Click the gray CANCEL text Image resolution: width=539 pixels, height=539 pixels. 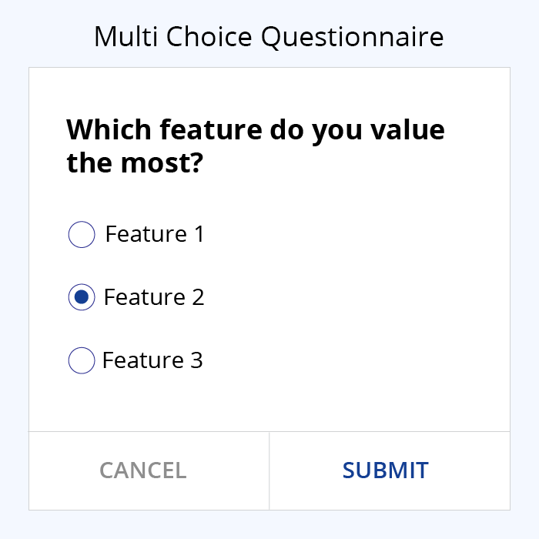(x=143, y=470)
